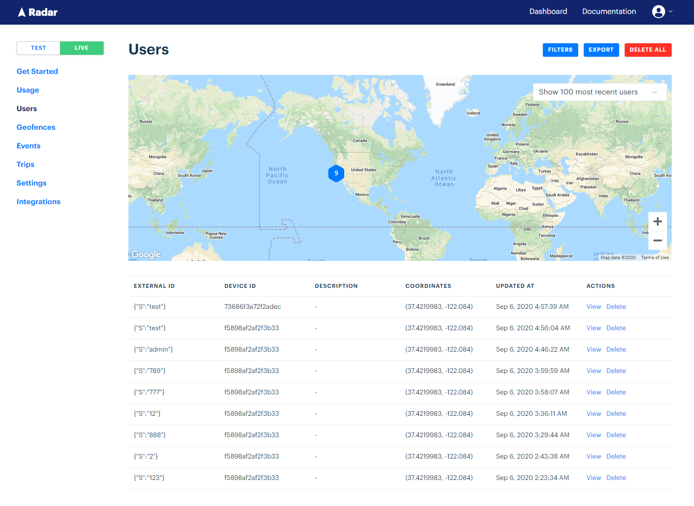
Task: Open Google logo on the map
Action: pos(146,254)
